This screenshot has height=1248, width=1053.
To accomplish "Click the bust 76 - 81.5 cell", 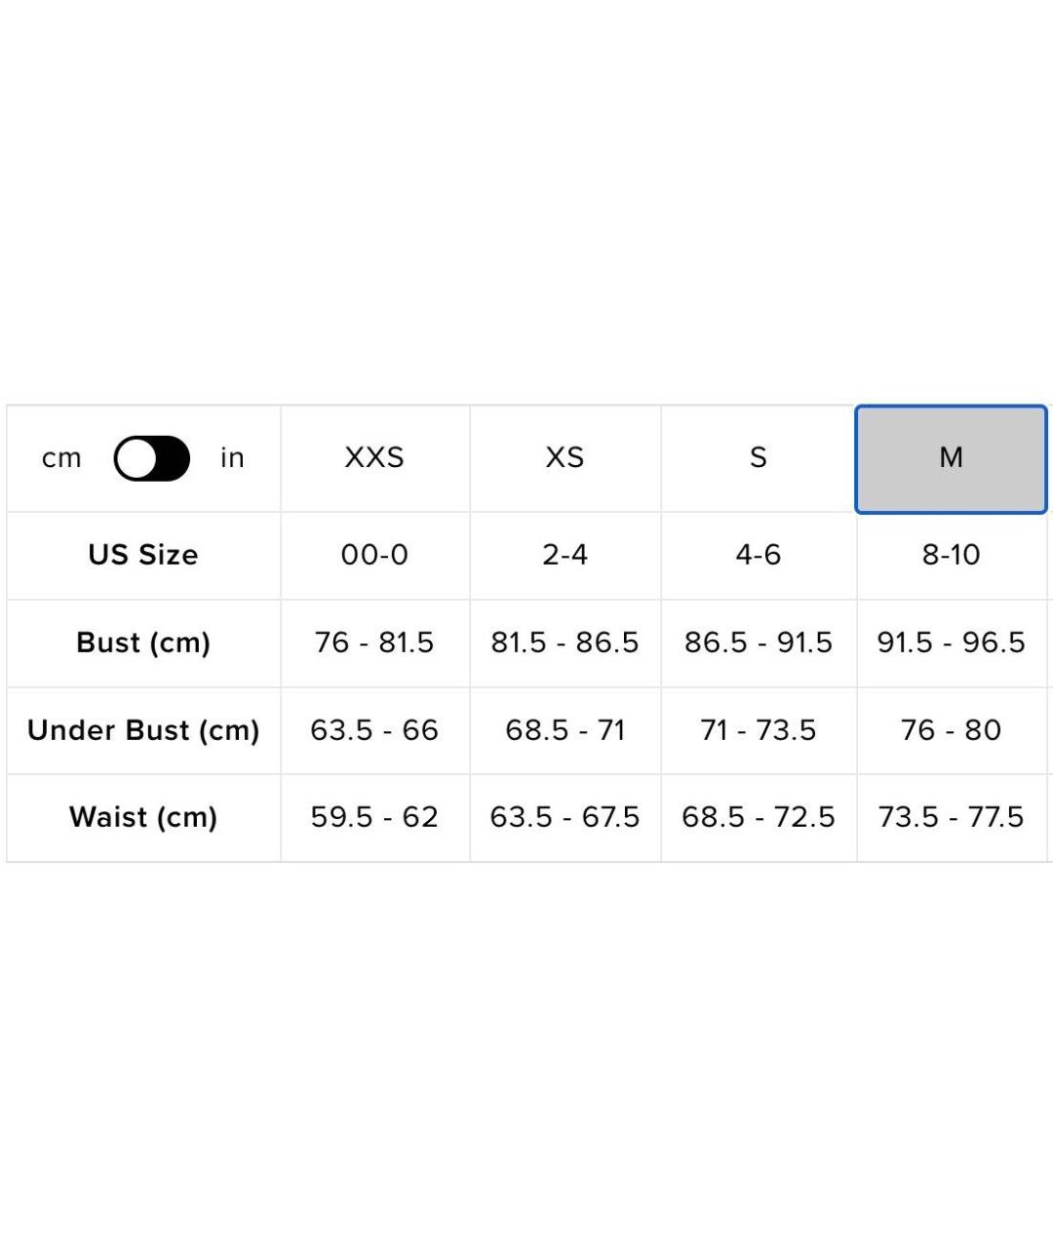I will pyautogui.click(x=374, y=643).
